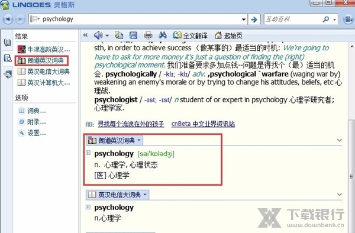355x233 pixels.
Task: Click the copy icon in toolbar
Action: coord(119,35)
